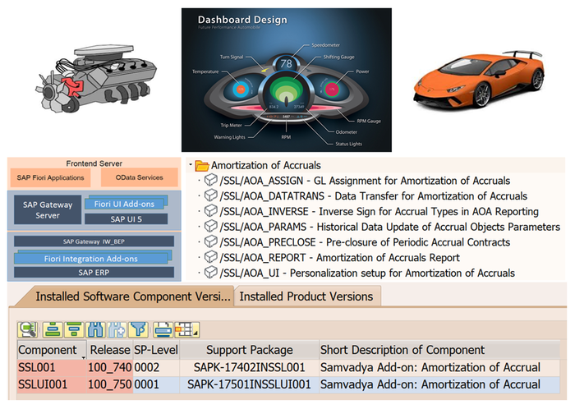Click the Print toolbar icon
Viewport: 575px width, 409px height.
pos(163,329)
